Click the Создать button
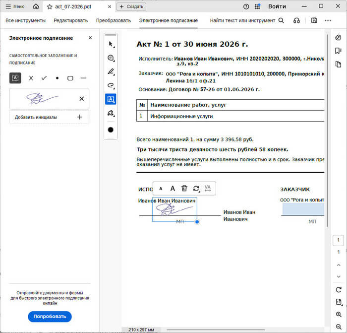 131,6
